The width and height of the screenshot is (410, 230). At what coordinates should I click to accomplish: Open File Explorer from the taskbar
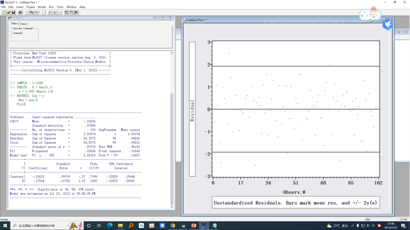pos(120,226)
